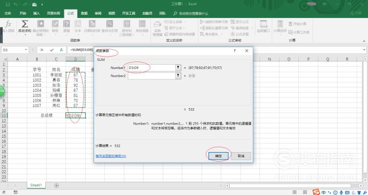
Task: Click formula bar confirm checkmark icon
Action: (x=52, y=50)
